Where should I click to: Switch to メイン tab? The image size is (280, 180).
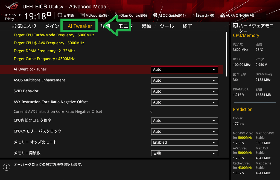pyautogui.click(x=52, y=26)
